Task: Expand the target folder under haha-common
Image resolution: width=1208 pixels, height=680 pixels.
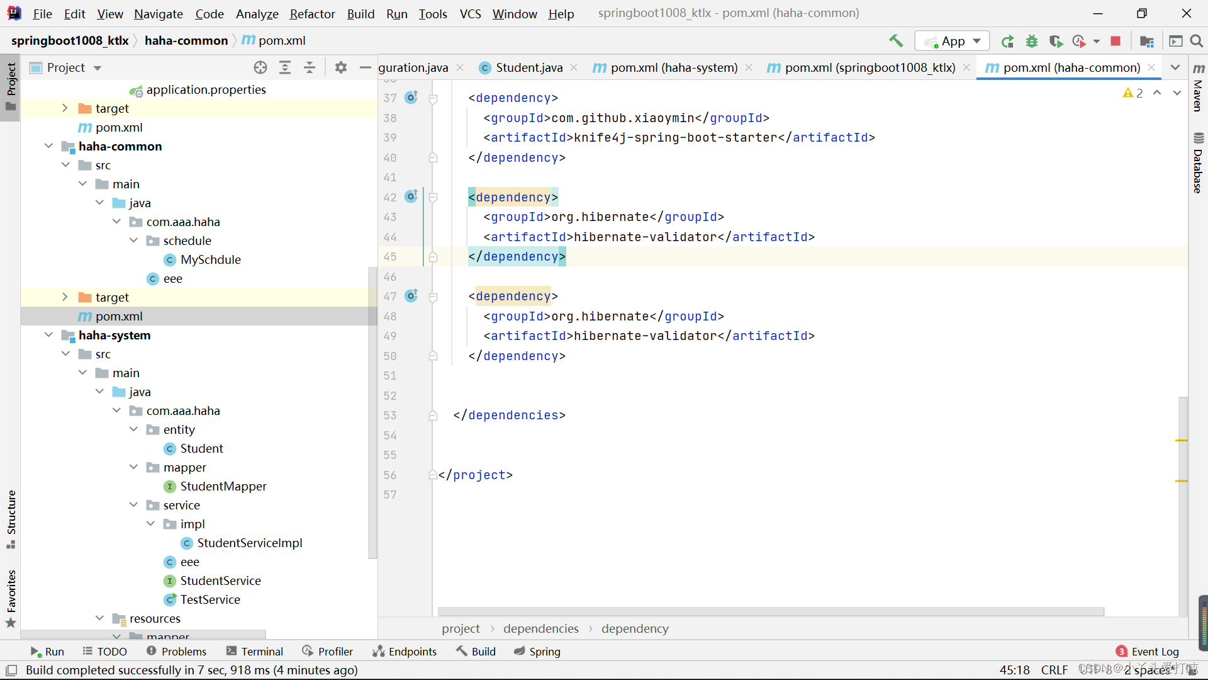Action: (65, 297)
